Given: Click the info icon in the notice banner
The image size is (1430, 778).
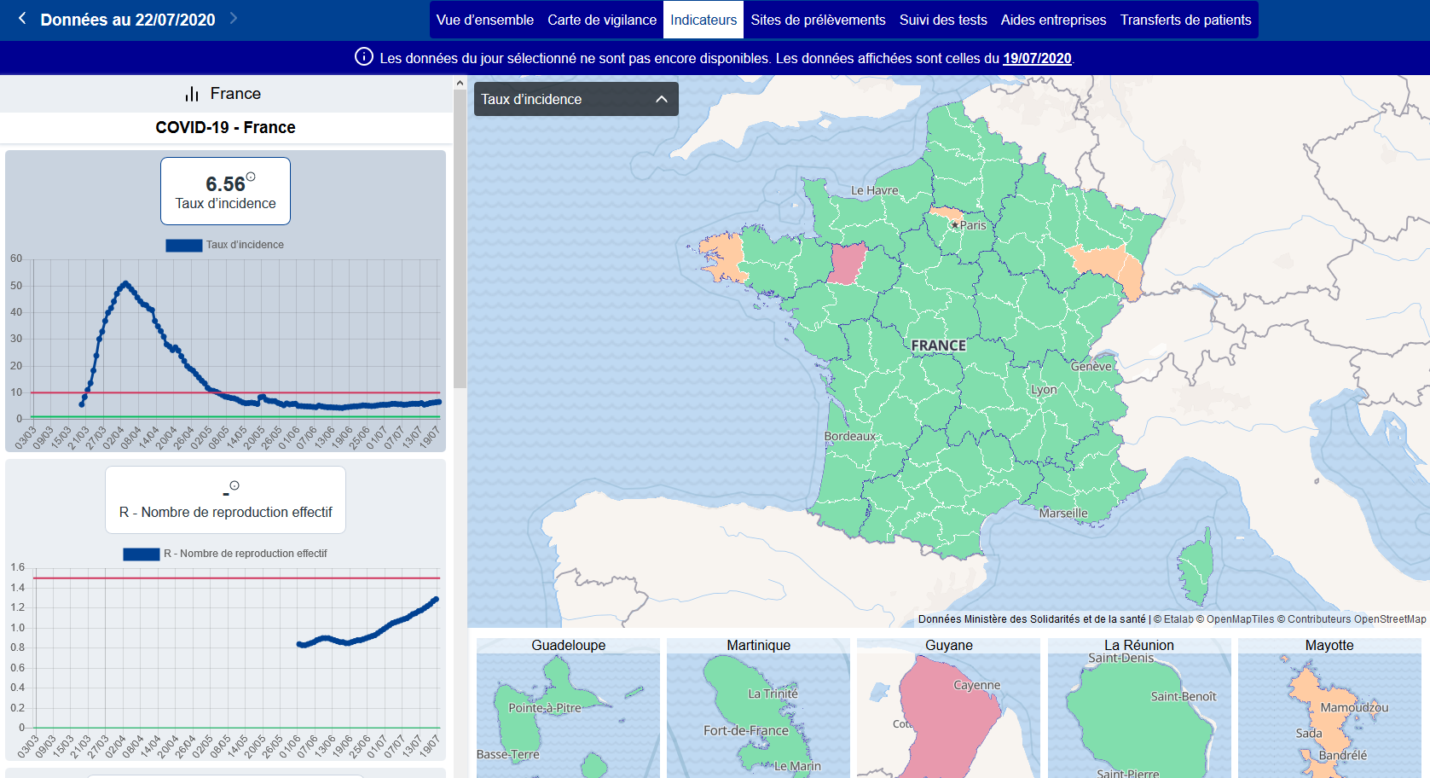Looking at the screenshot, I should click(364, 57).
